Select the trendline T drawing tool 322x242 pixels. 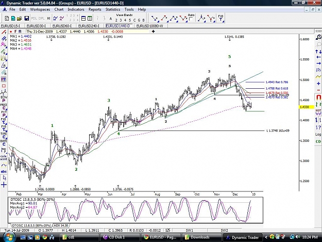[x=4, y=32]
